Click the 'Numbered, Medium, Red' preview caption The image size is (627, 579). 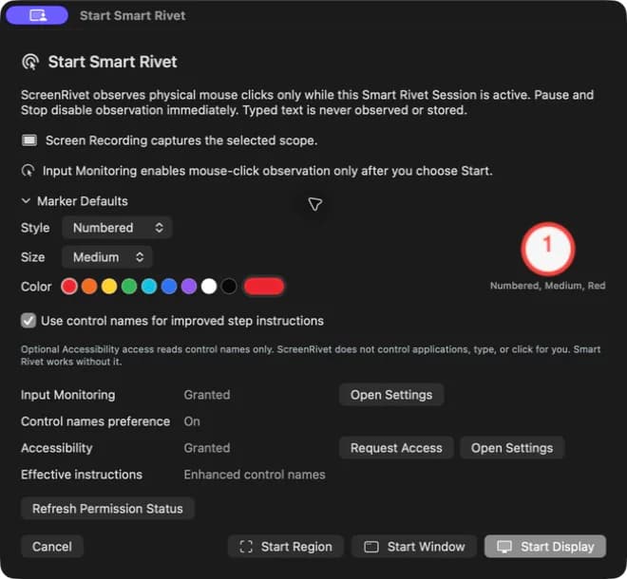(x=548, y=286)
